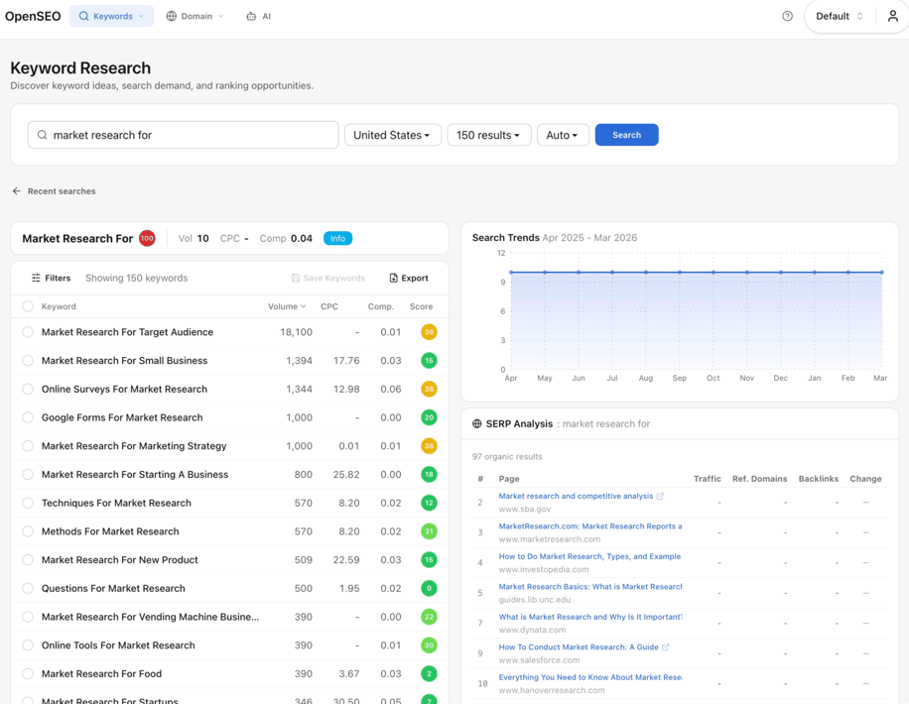
Task: Click the Score column header
Action: (x=421, y=306)
